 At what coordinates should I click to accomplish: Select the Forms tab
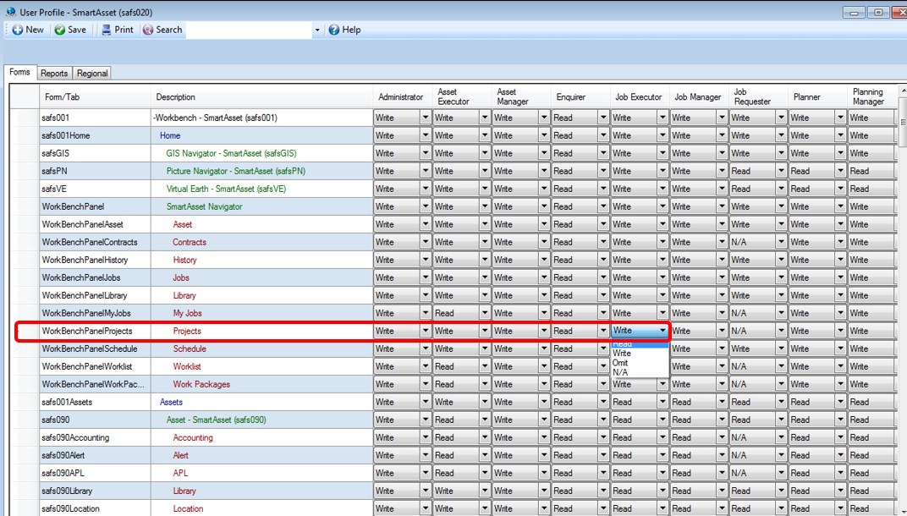click(19, 72)
